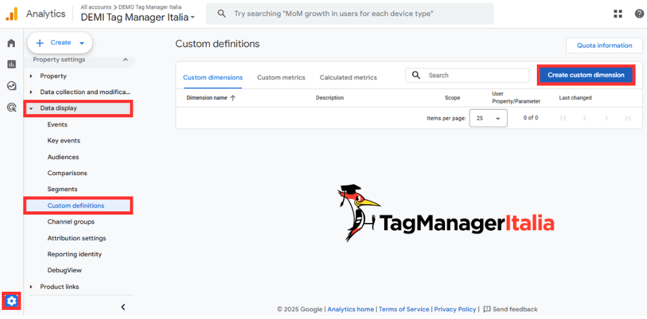This screenshot has height=319, width=647.
Task: Switch to the Custom metrics tab
Action: click(281, 77)
